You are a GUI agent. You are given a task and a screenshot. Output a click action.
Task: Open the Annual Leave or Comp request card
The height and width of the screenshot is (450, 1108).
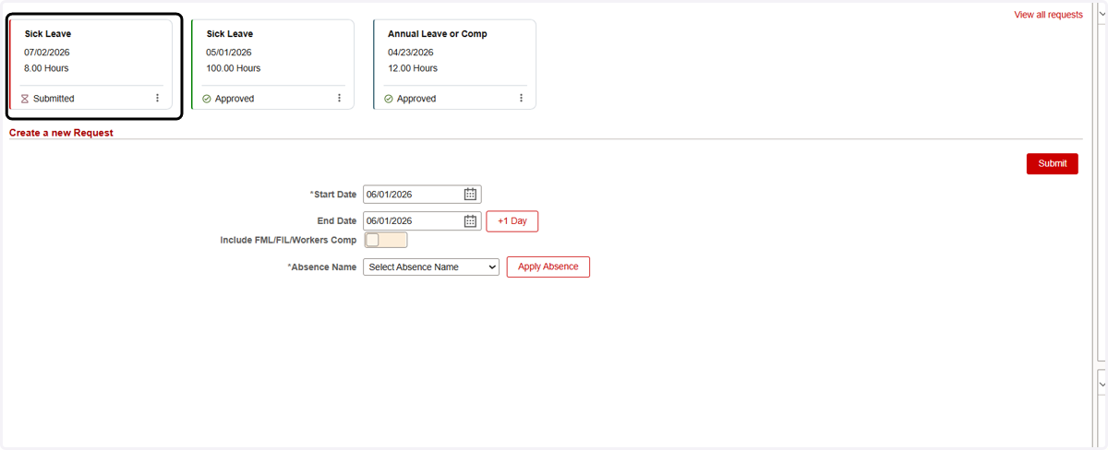454,65
